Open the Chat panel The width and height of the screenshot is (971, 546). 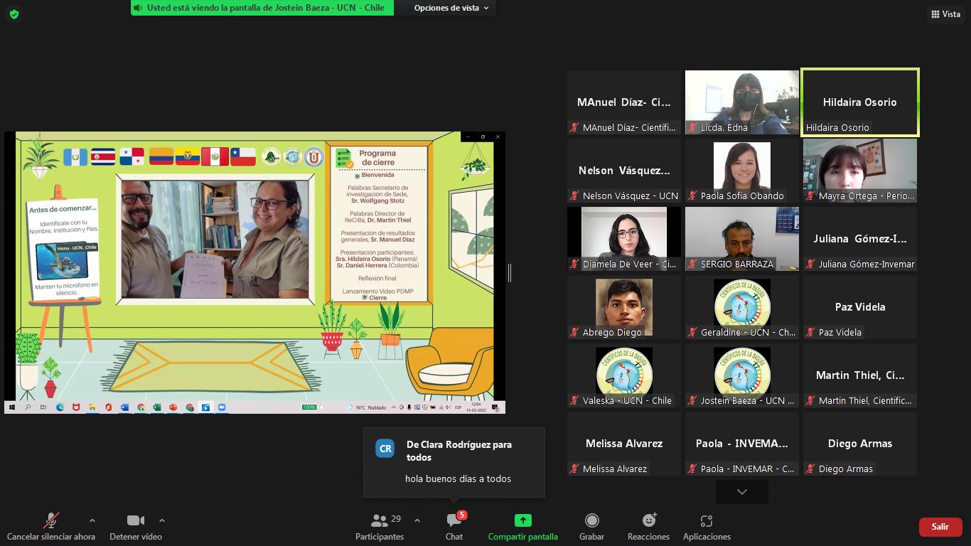[x=454, y=525]
